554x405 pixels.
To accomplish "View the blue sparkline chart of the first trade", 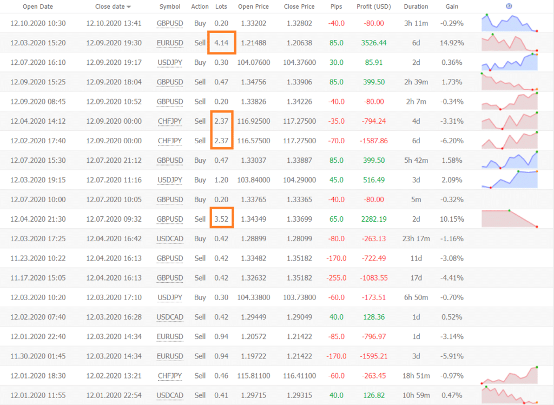I will 509,23.
